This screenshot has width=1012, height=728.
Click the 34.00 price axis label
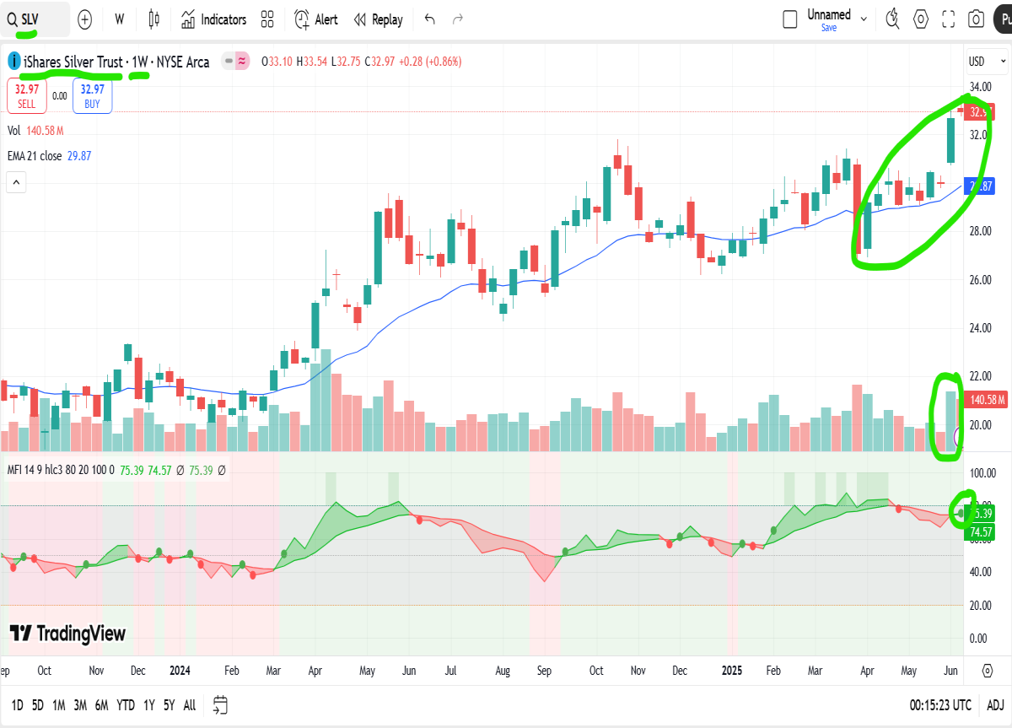coord(980,87)
